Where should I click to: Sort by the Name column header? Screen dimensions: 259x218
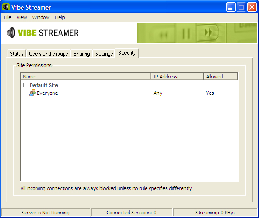click(x=86, y=77)
